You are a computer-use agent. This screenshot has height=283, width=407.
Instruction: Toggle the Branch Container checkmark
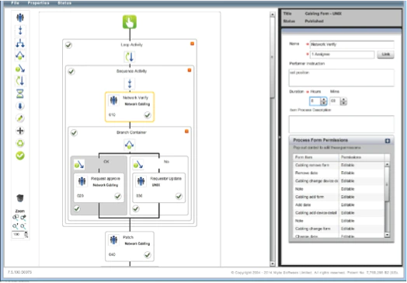click(x=74, y=133)
